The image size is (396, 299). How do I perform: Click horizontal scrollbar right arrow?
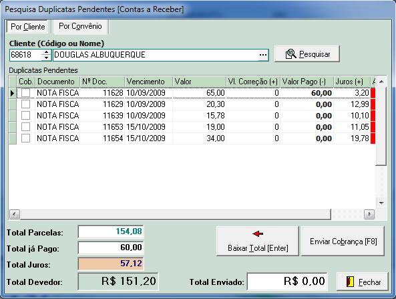[369, 215]
